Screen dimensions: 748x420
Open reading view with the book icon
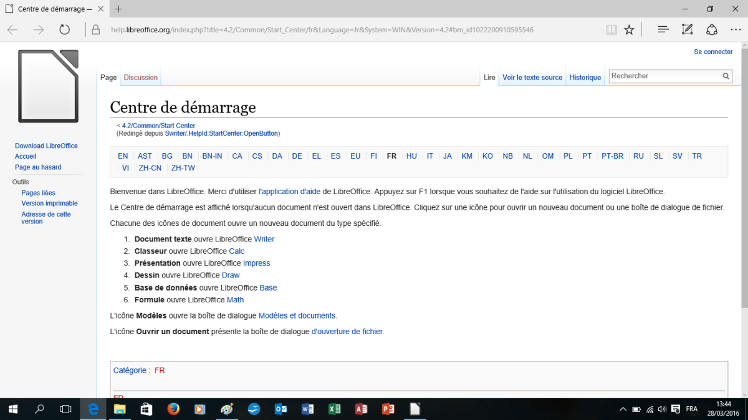611,30
